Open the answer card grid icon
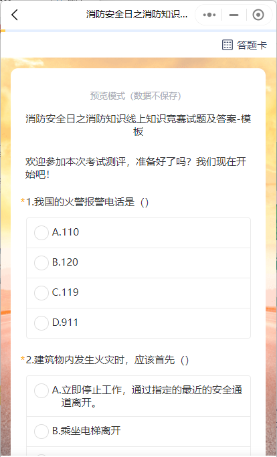The width and height of the screenshot is (277, 457). [x=227, y=45]
